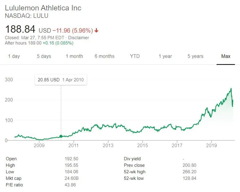Click the 188.84 current price
240x192 pixels.
(20, 29)
